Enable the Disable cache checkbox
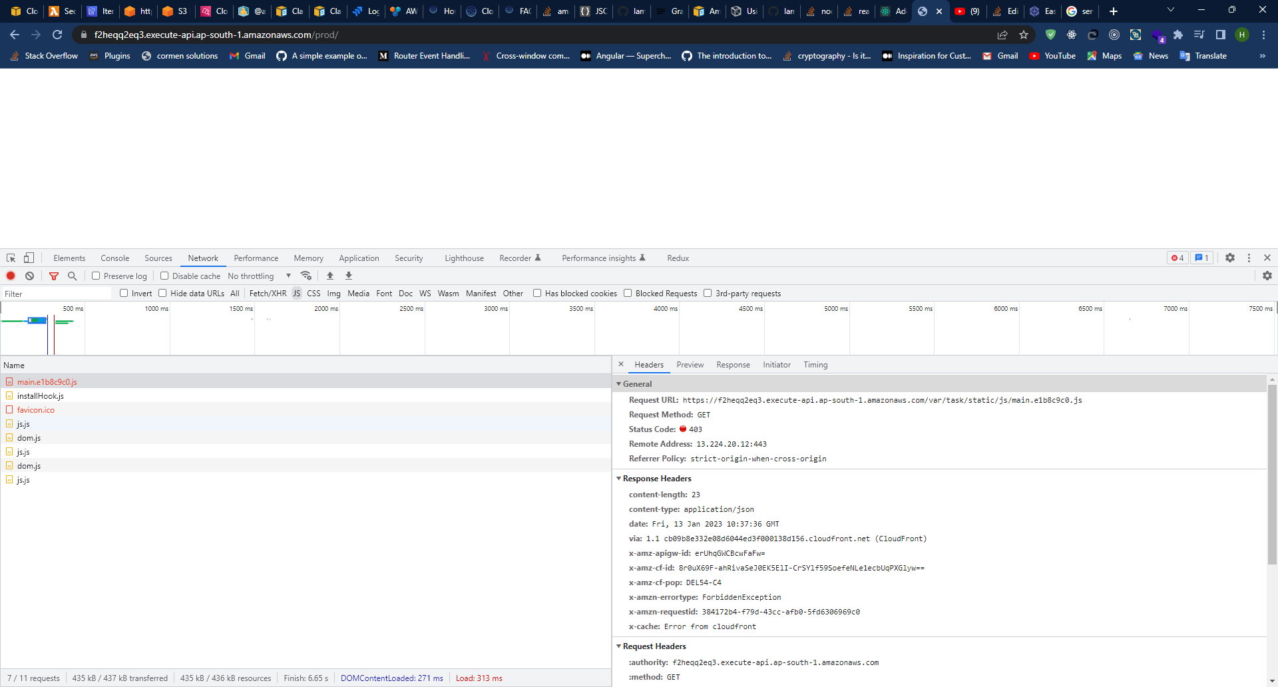The image size is (1278, 687). point(164,276)
